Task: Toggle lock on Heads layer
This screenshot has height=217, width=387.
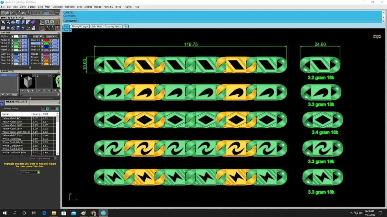Action: 51,54
